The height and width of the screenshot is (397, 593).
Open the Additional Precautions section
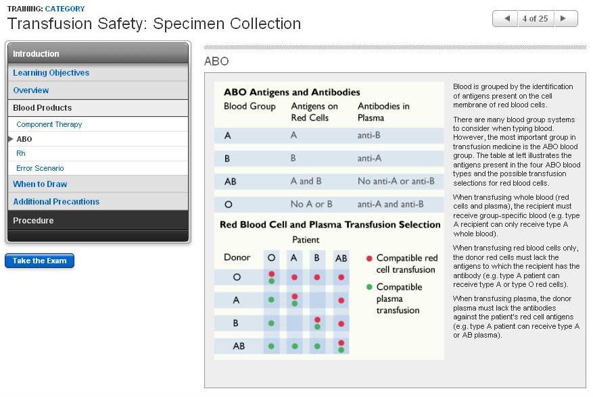(x=56, y=202)
